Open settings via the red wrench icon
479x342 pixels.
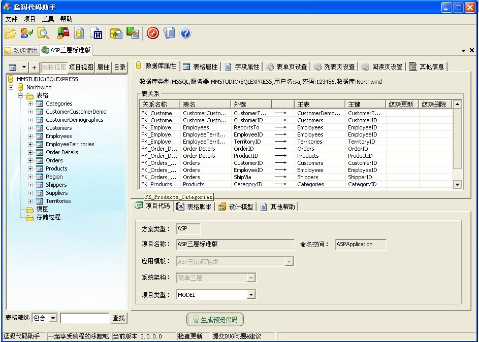tap(152, 33)
